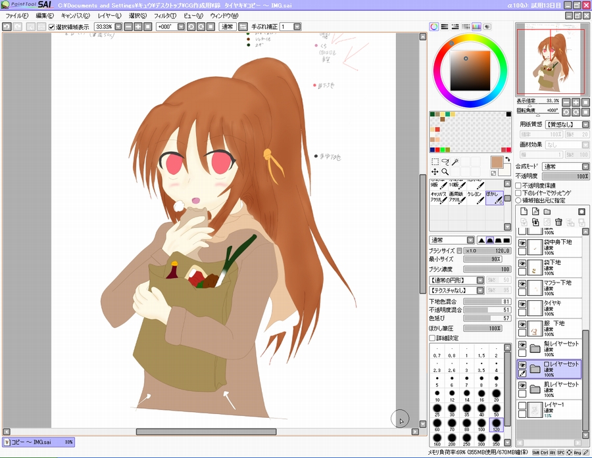The image size is (592, 458).
Task: Click the horizontal canvas scrollbar
Action: click(206, 432)
